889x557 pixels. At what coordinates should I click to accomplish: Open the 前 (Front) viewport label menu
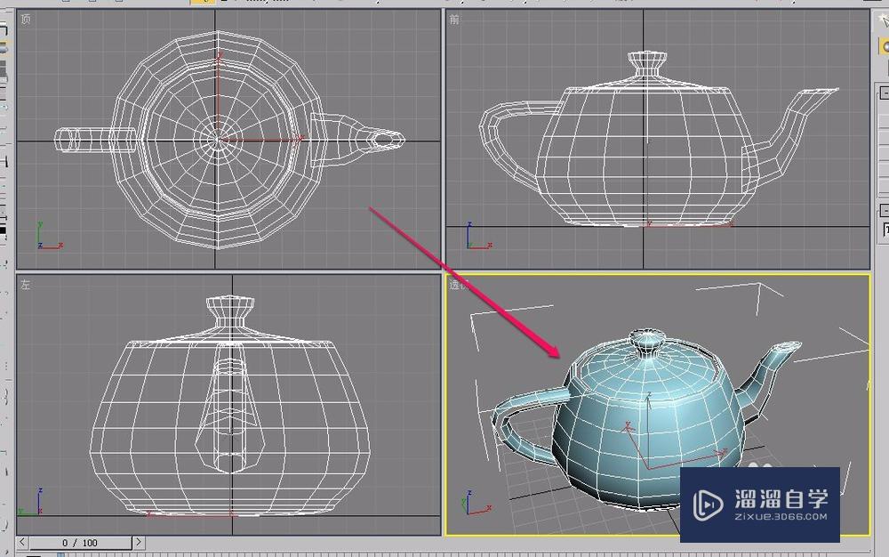click(x=454, y=20)
